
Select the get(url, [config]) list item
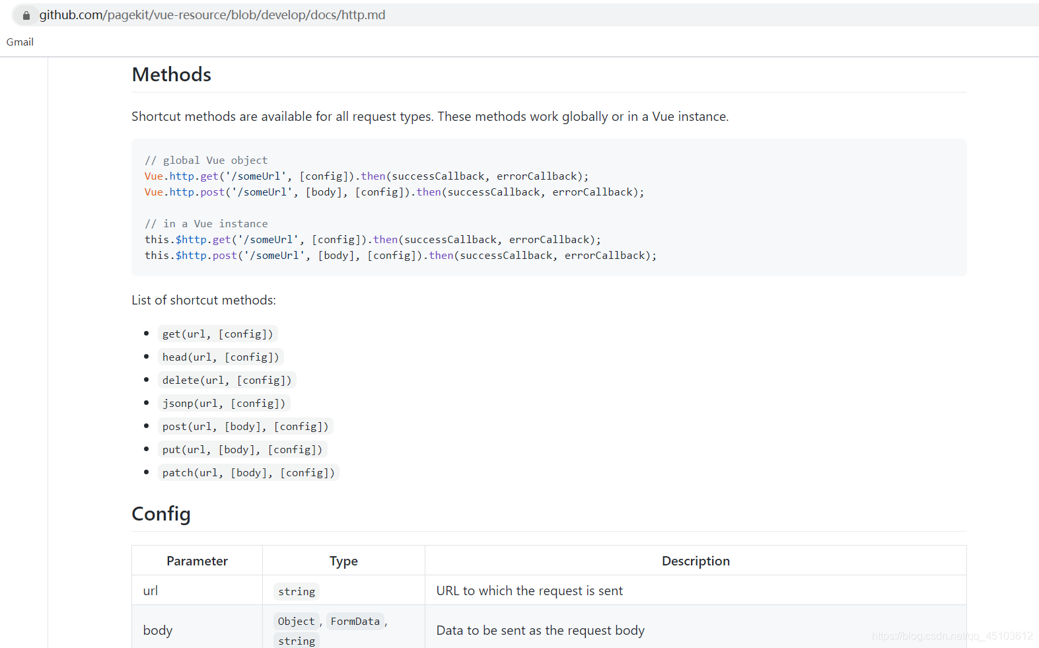point(217,334)
